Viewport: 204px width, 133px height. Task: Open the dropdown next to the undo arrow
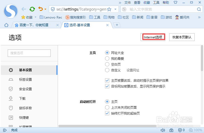click(45, 9)
